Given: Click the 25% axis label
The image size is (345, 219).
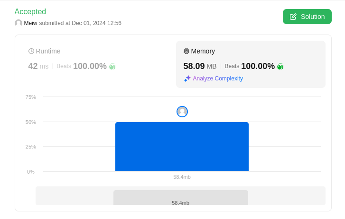Looking at the screenshot, I should pos(30,147).
